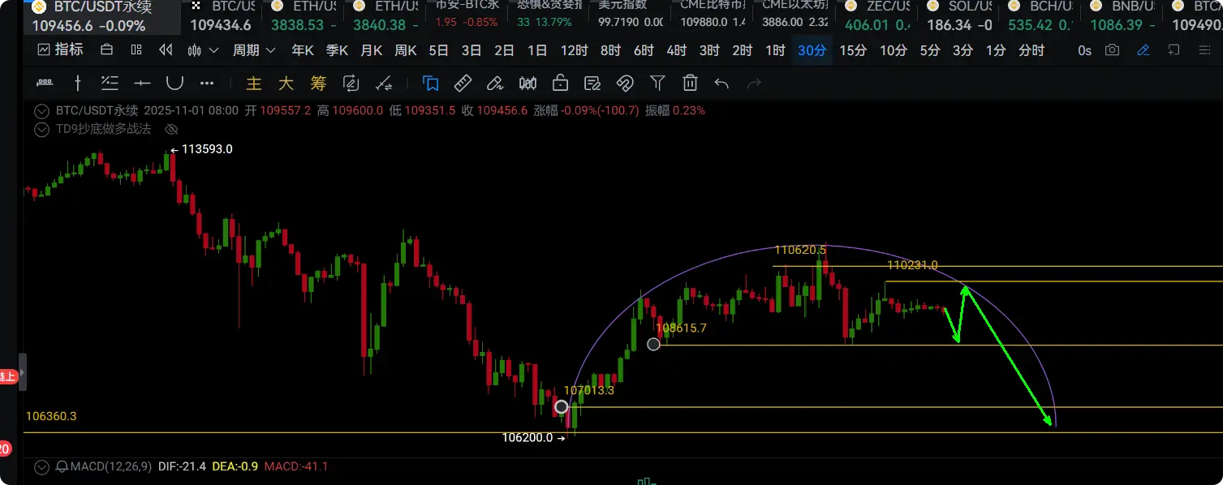The width and height of the screenshot is (1223, 485).
Task: Select the 12时 timeframe
Action: tap(574, 50)
